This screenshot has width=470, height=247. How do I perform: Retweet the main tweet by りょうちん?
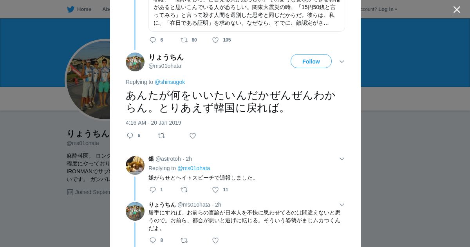(x=161, y=136)
